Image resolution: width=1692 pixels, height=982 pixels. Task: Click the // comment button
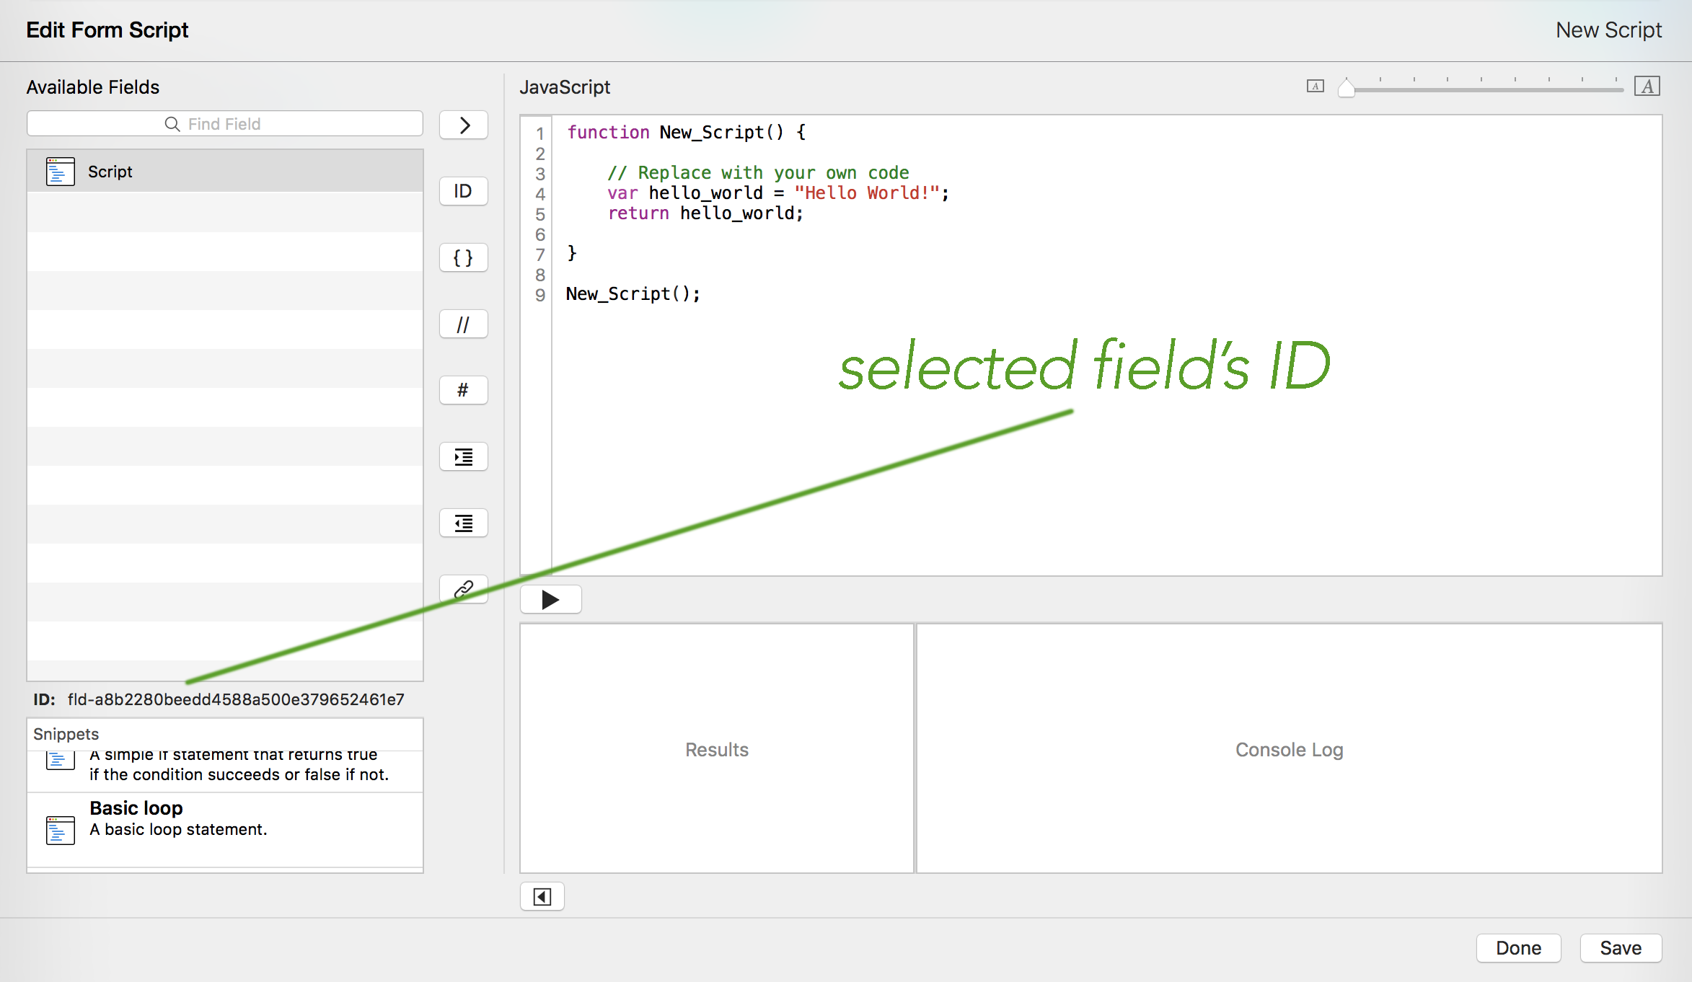[x=463, y=324]
